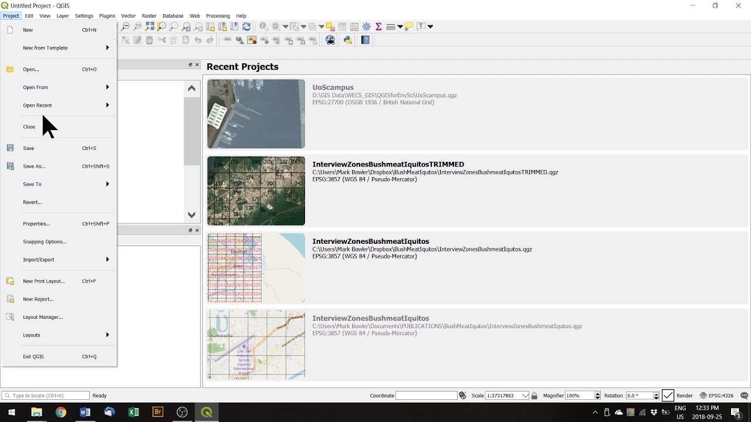Open the Select Features dropdown arrow
This screenshot has height=422, width=751.
303,26
